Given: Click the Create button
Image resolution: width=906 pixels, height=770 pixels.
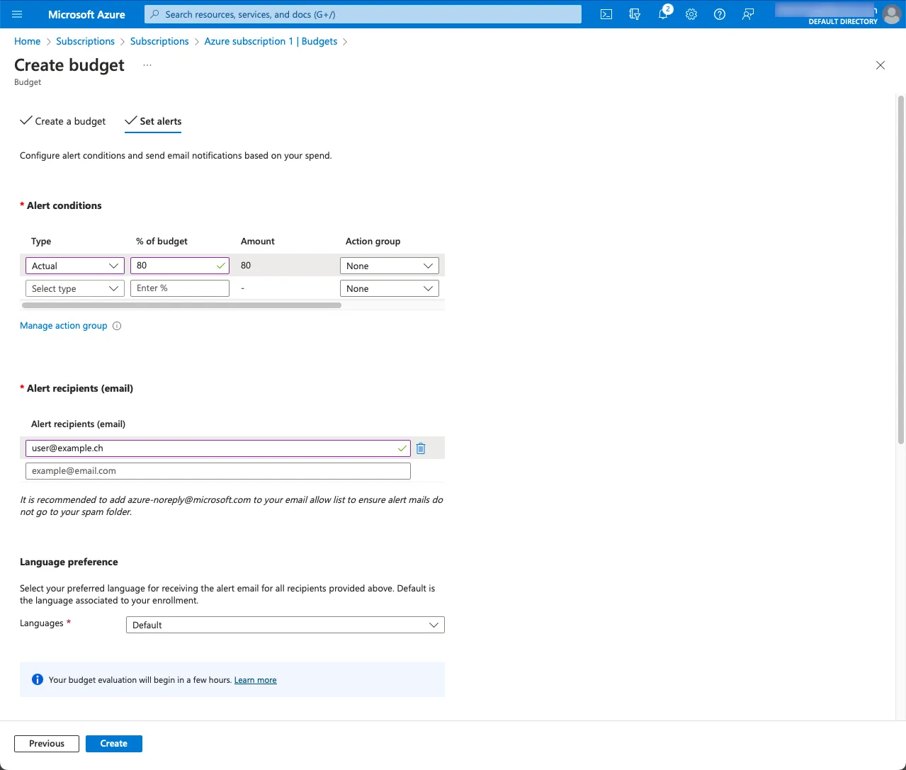Looking at the screenshot, I should 113,743.
